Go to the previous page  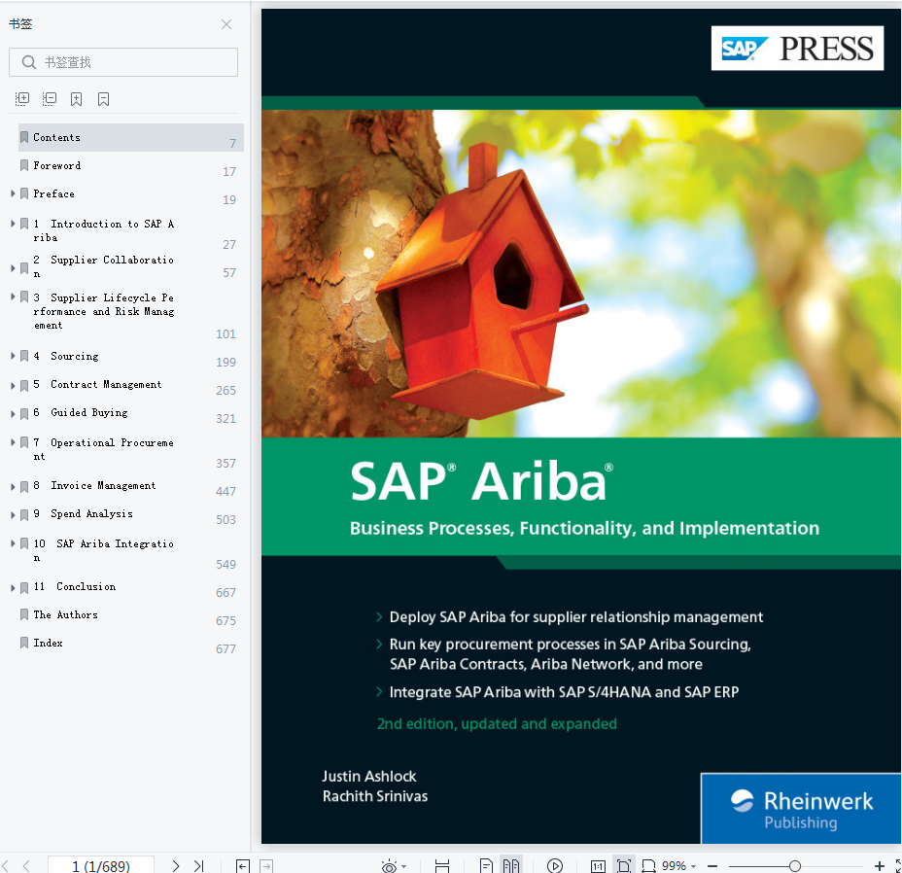coord(26,865)
